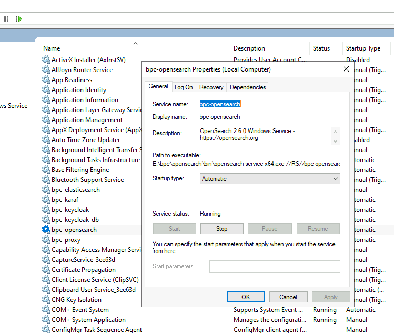
Task: Click the Restart Service toolbar icon
Action: click(x=18, y=19)
